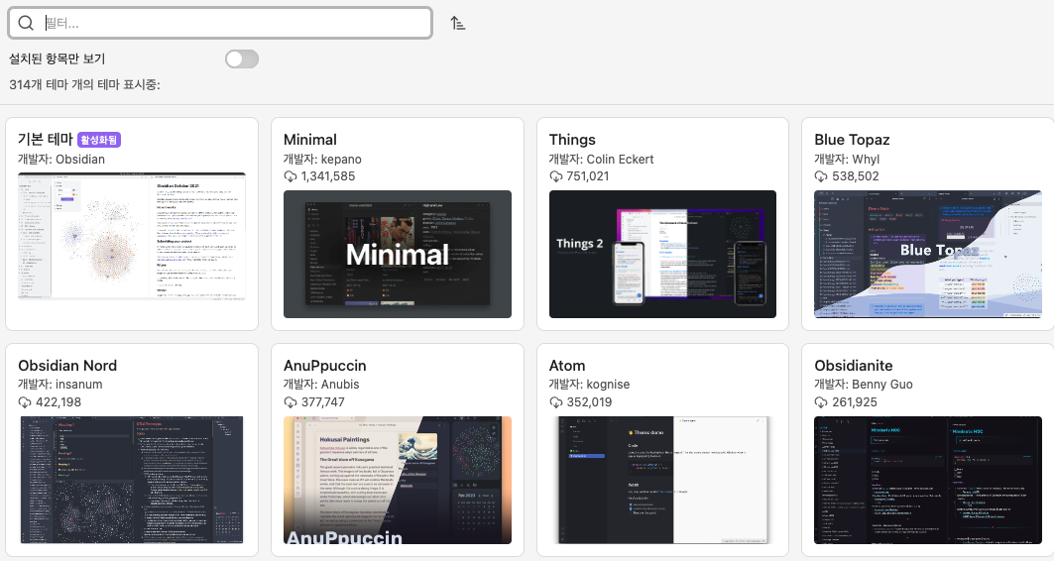Open the Obsidian Nord preview image
1054x561 pixels.
point(132,480)
